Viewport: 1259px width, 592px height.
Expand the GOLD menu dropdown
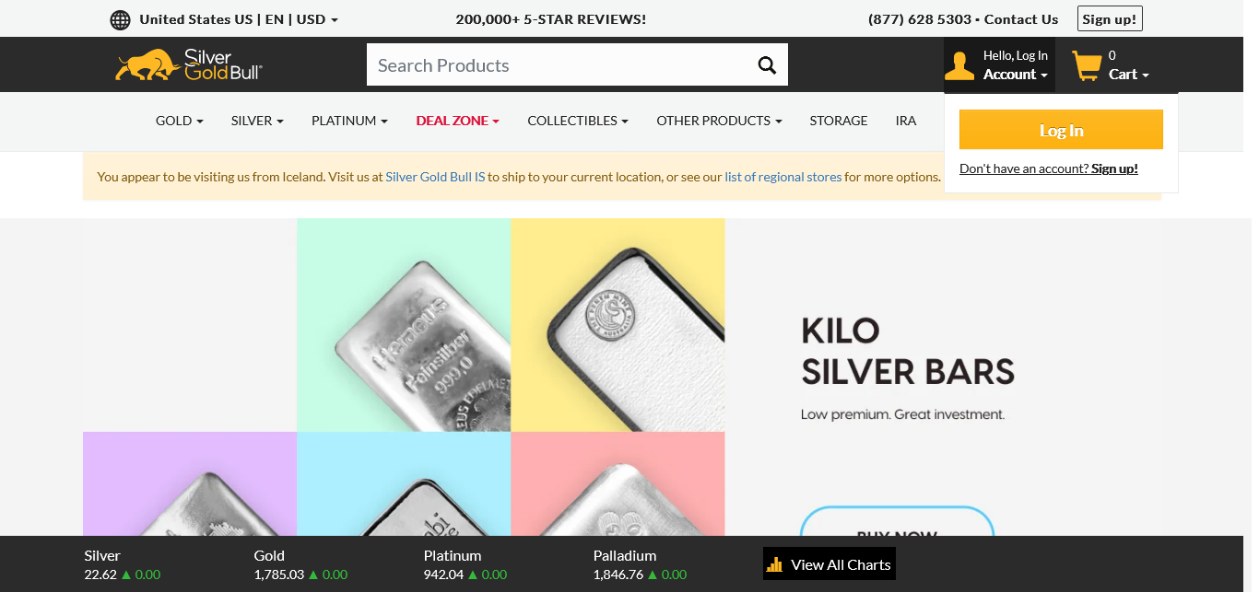(180, 121)
